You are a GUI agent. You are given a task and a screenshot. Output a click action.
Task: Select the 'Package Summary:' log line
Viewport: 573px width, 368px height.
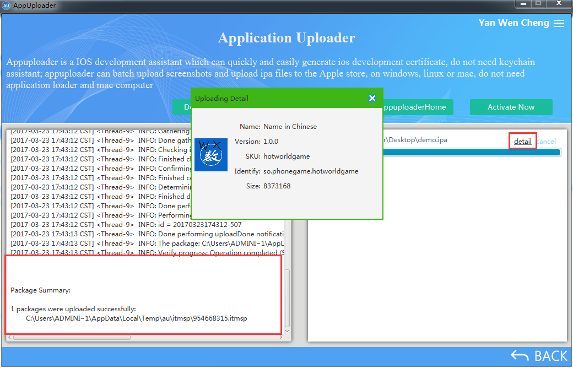[41, 290]
